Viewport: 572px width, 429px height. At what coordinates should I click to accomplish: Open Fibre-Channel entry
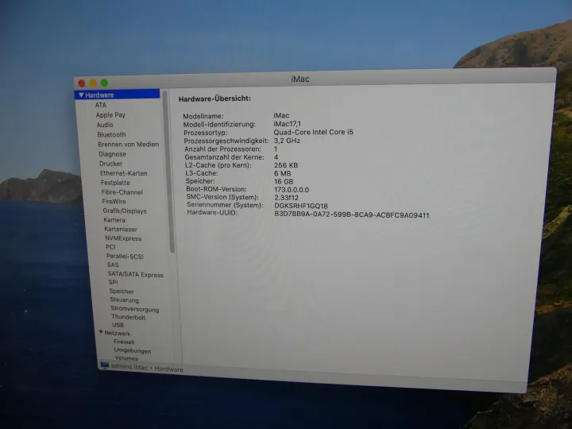point(122,192)
